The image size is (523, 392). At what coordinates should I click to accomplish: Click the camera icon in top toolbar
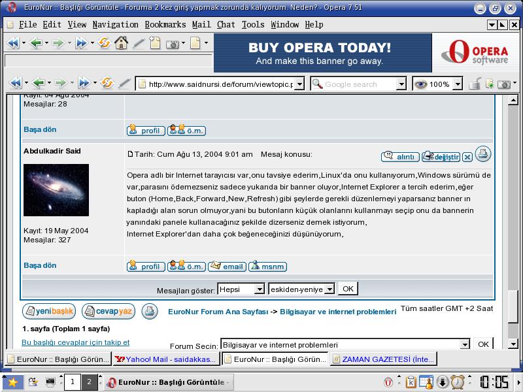(173, 44)
